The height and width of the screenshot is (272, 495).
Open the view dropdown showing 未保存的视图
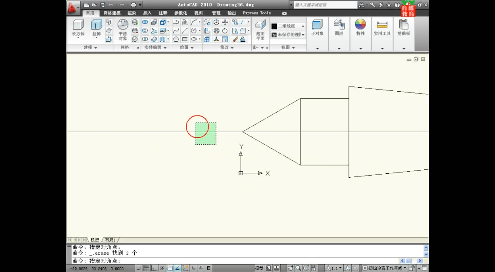[x=288, y=35]
